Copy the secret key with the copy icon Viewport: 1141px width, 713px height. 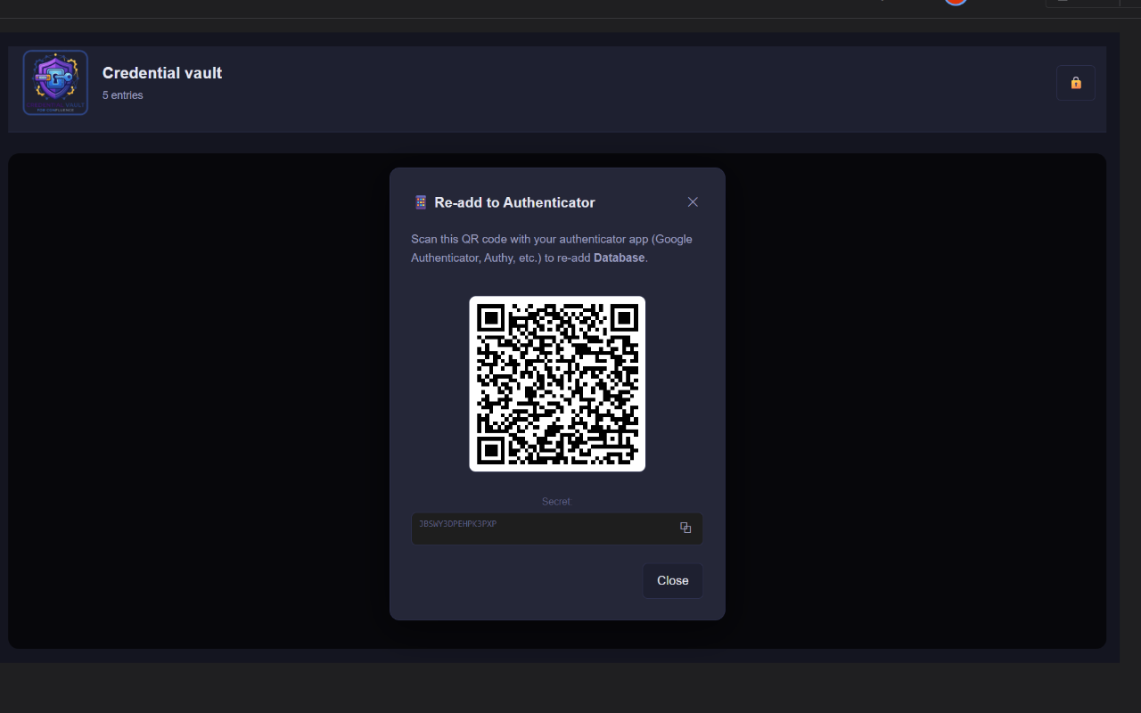tap(685, 528)
